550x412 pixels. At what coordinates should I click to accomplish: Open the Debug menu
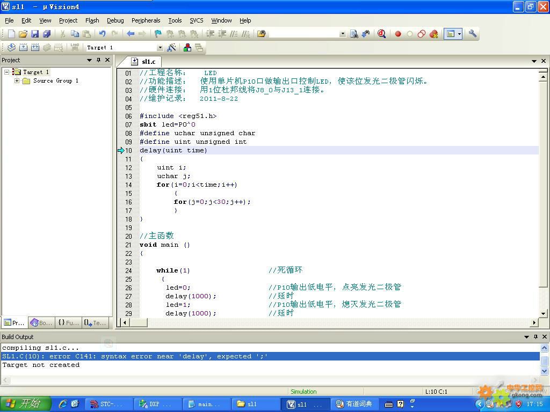click(x=115, y=20)
